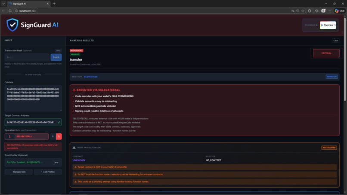
Task: Click warning icon beside 'Do NOT trust' alert
Action: (75, 174)
